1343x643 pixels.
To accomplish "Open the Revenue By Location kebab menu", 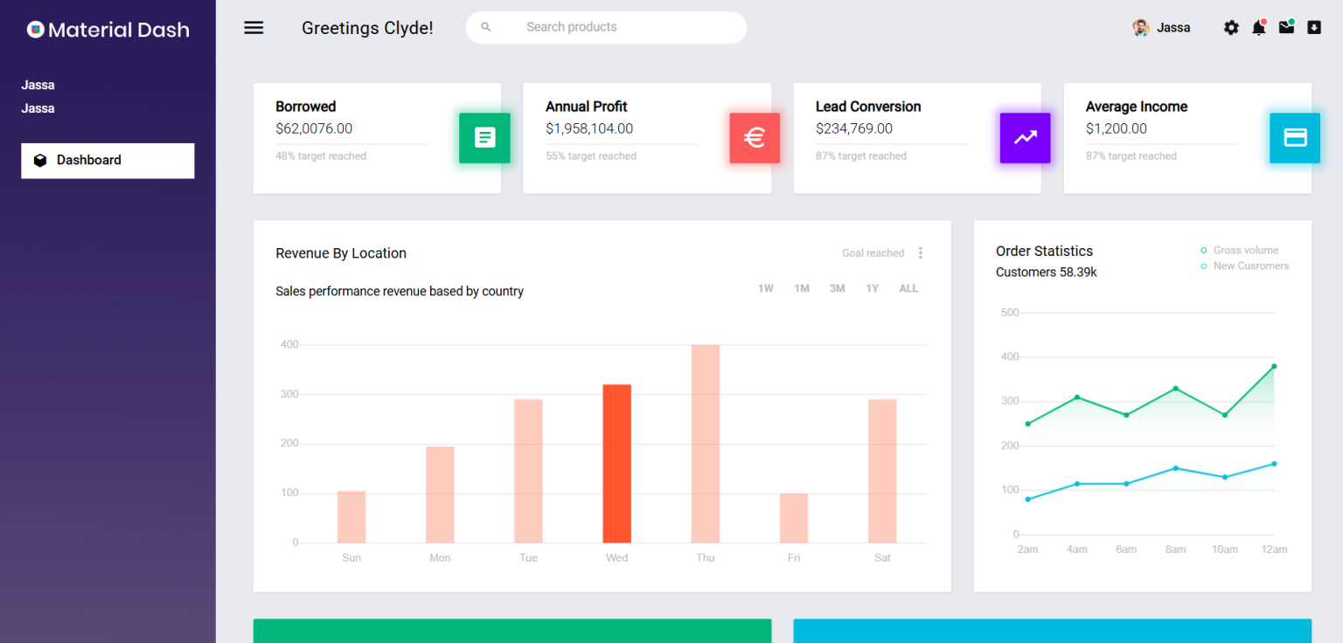I will coord(921,252).
